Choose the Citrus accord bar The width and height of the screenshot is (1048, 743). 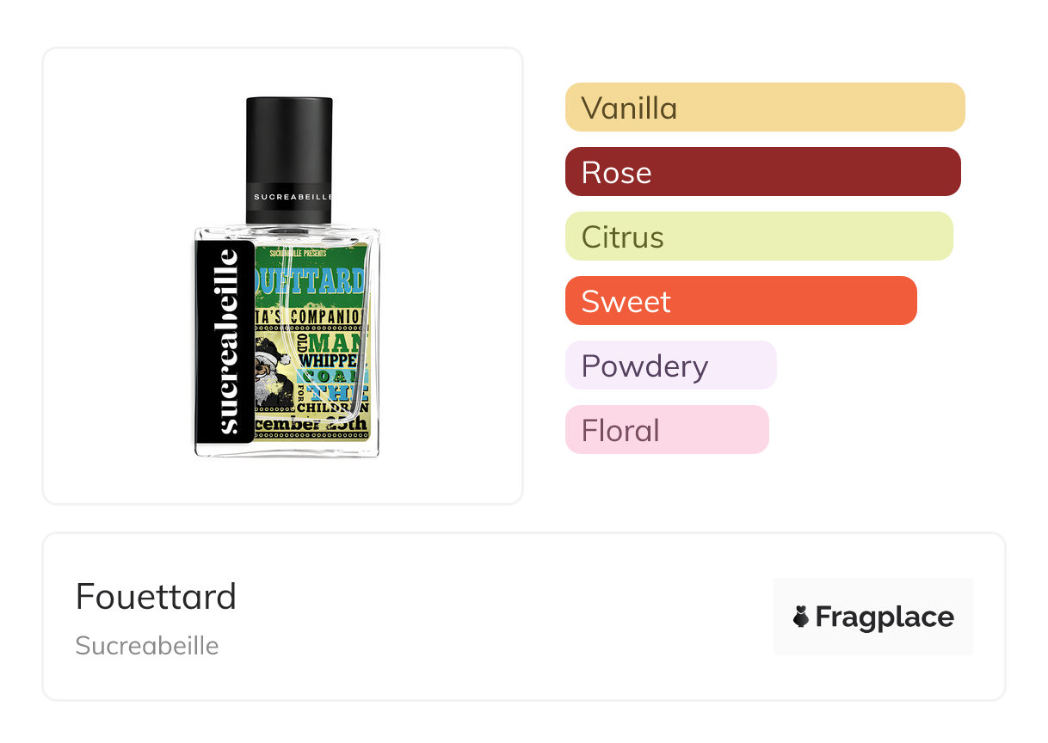pyautogui.click(x=758, y=236)
